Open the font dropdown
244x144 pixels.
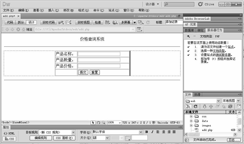click(141, 132)
